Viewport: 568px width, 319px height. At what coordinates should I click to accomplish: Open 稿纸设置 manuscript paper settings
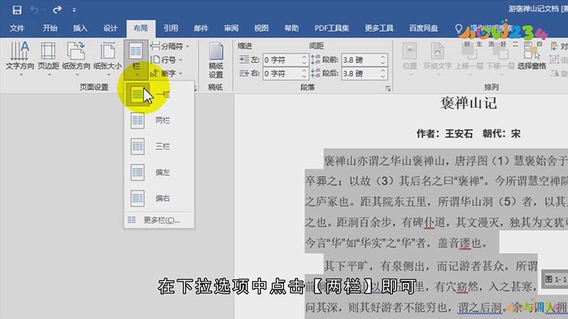pos(216,60)
